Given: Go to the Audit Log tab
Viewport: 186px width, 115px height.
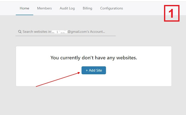Looking at the screenshot, I should (67, 8).
